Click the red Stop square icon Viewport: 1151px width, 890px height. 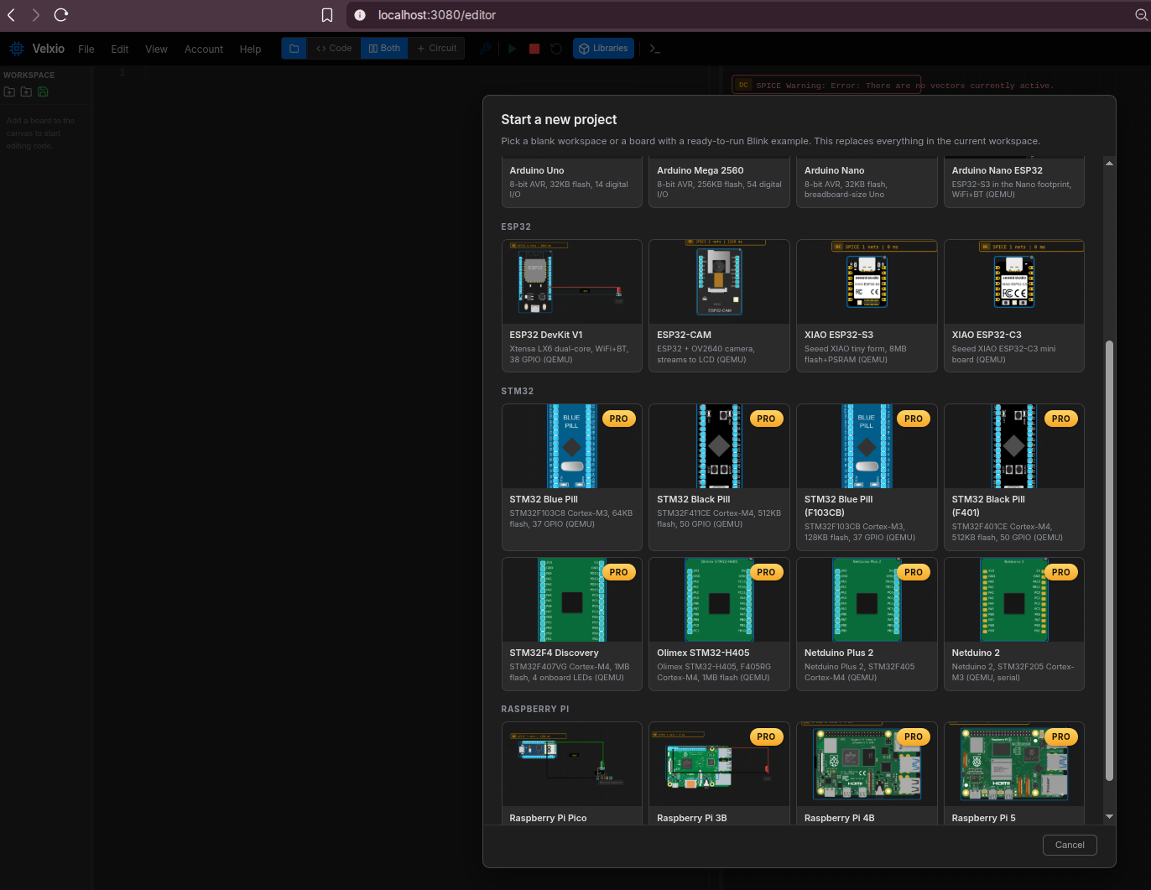(x=534, y=49)
